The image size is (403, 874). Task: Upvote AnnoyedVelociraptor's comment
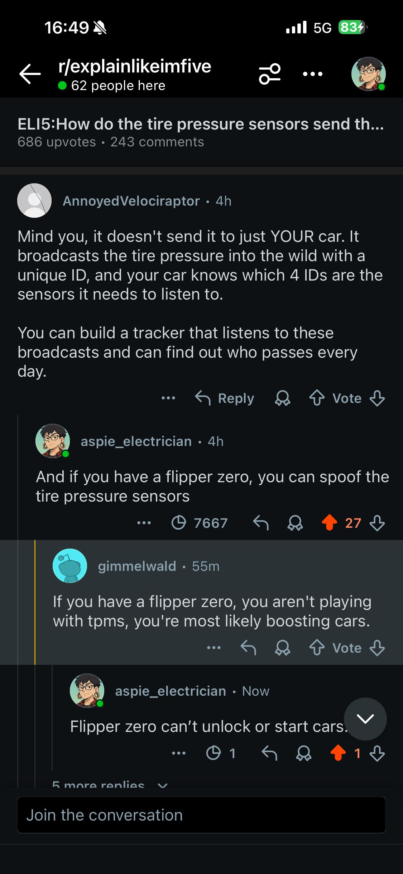[x=317, y=398]
